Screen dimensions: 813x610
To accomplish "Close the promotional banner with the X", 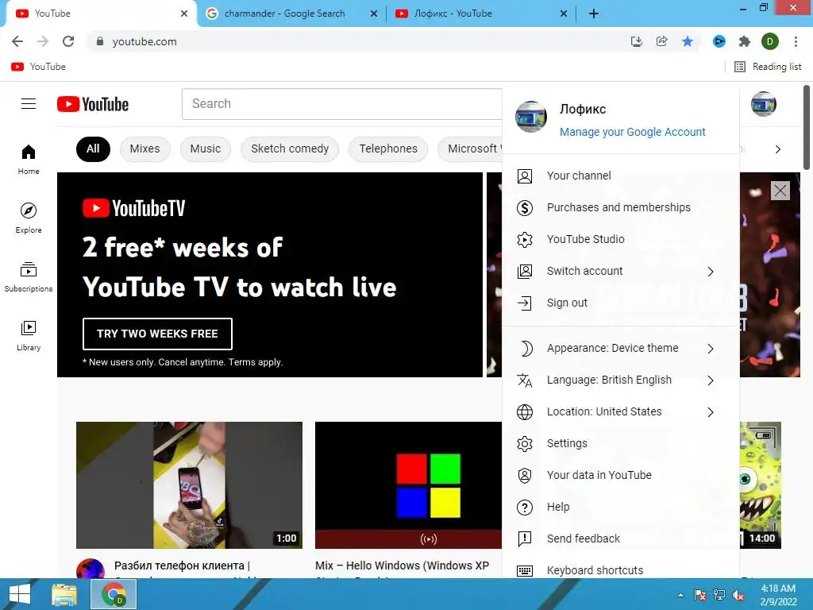I will pyautogui.click(x=780, y=191).
